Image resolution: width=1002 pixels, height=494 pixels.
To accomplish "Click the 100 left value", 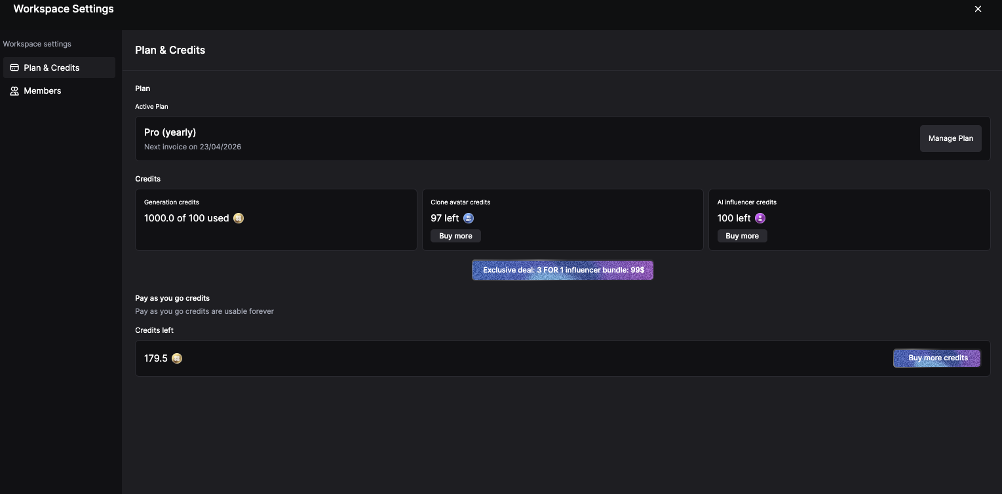I will point(734,218).
